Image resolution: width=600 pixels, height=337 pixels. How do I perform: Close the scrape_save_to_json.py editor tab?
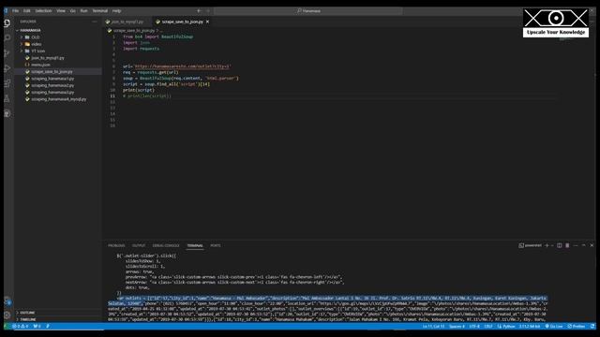(x=207, y=22)
